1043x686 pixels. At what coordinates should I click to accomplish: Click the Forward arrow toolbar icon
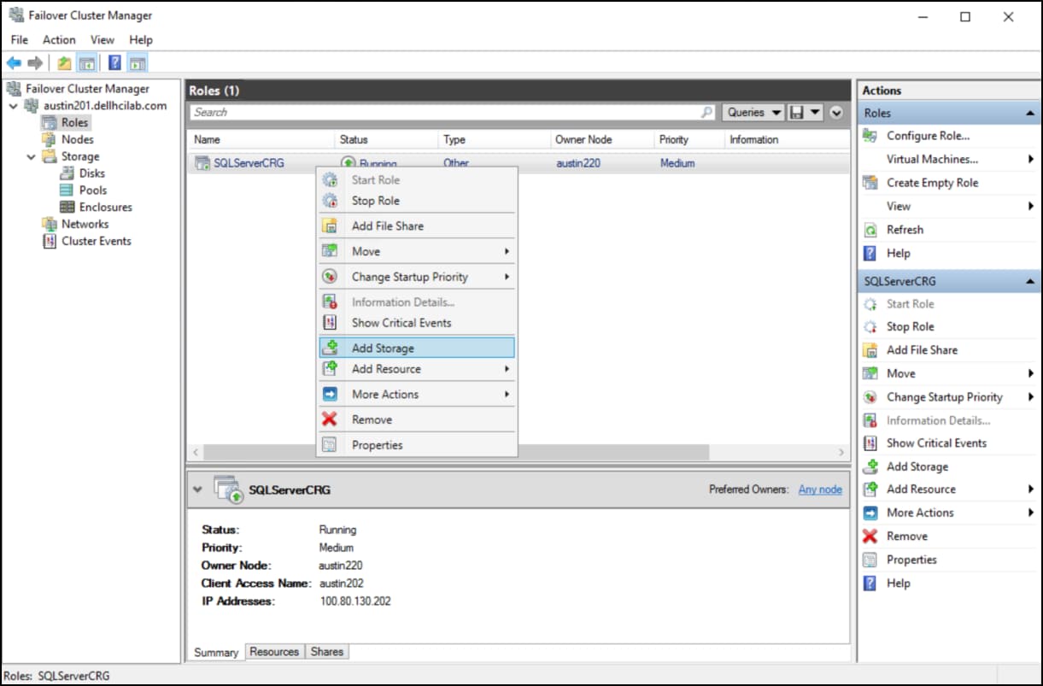pos(35,62)
